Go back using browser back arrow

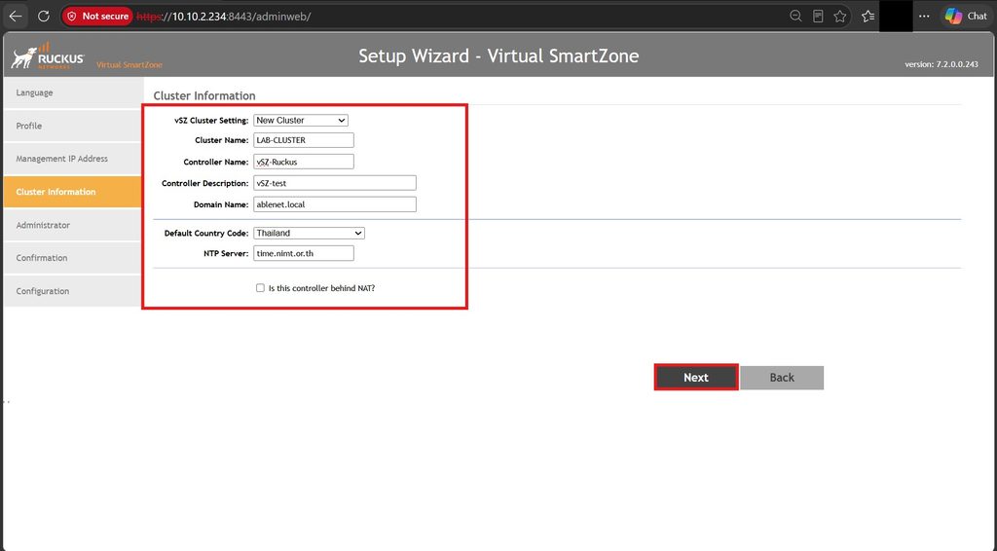16,17
